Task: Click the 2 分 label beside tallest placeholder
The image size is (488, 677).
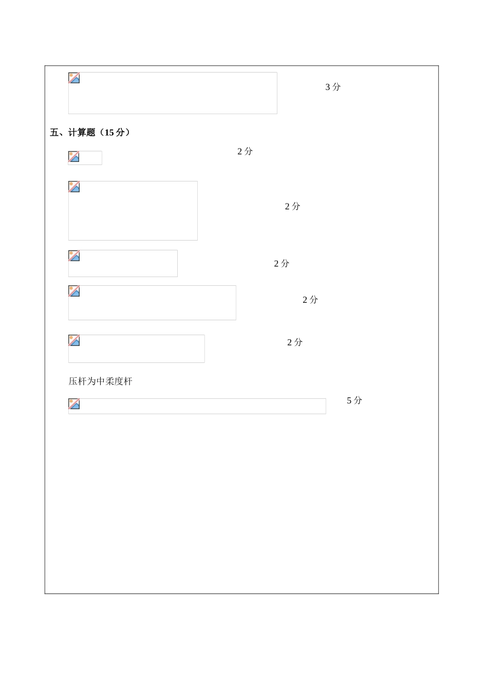Action: pos(293,206)
